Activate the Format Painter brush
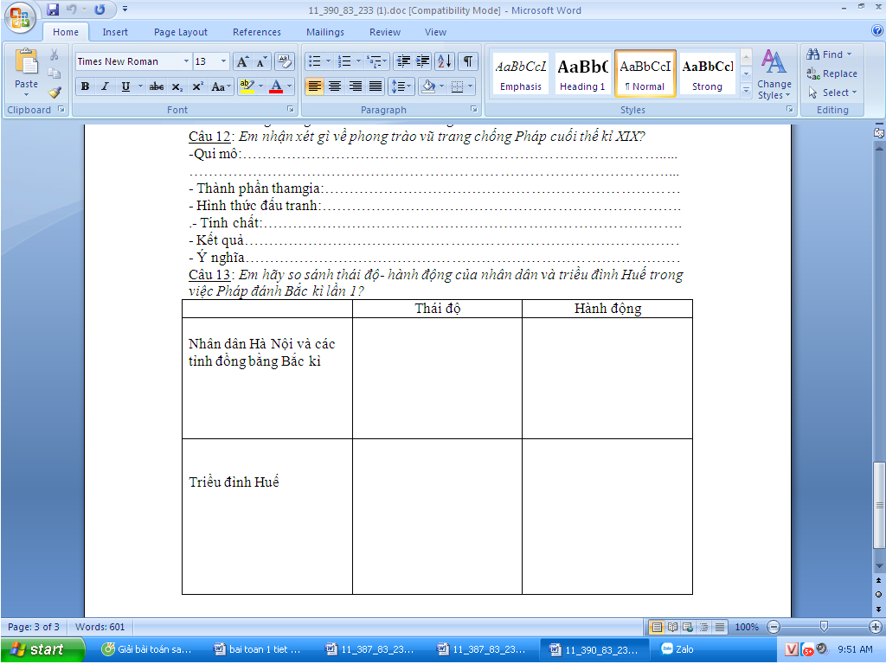886x664 pixels. [x=55, y=92]
